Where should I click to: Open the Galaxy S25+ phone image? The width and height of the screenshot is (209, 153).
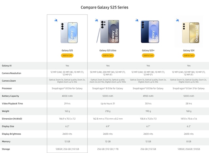tap(150, 33)
